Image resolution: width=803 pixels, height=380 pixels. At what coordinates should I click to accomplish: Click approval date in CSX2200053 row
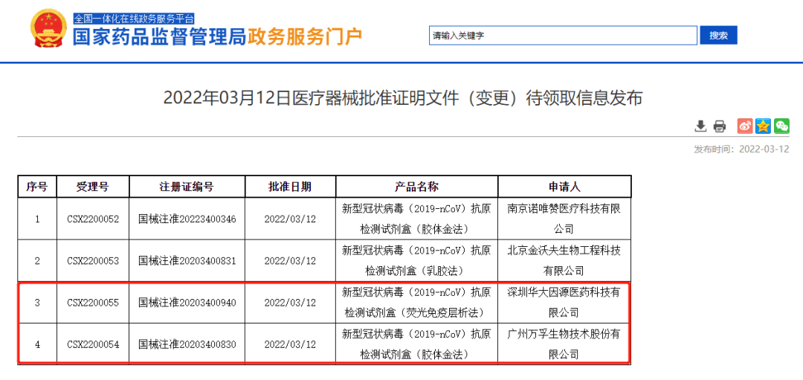[x=290, y=261]
